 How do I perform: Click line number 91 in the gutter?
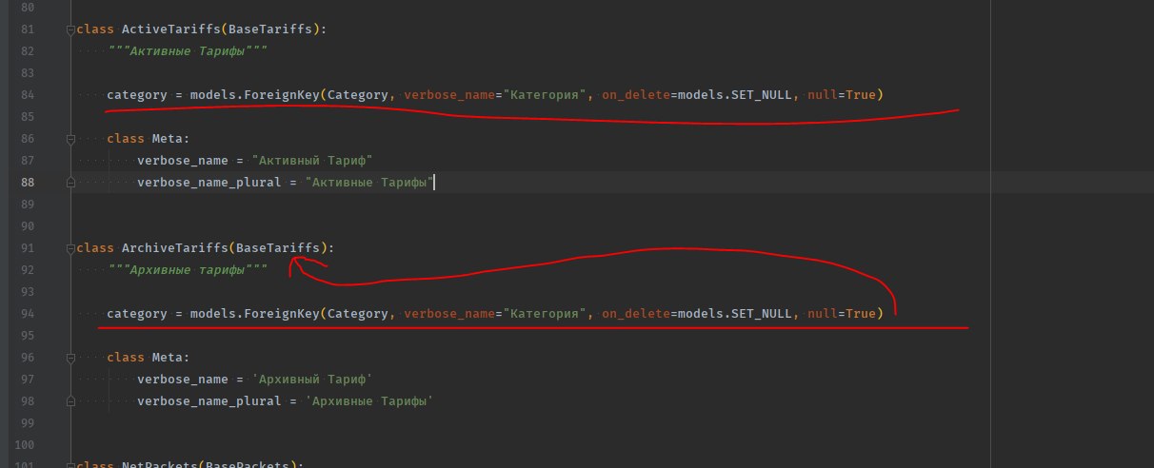pos(27,248)
